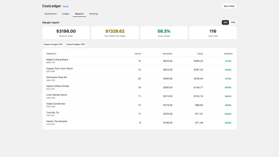Click the TMT-012 SKU code

pos(50,115)
